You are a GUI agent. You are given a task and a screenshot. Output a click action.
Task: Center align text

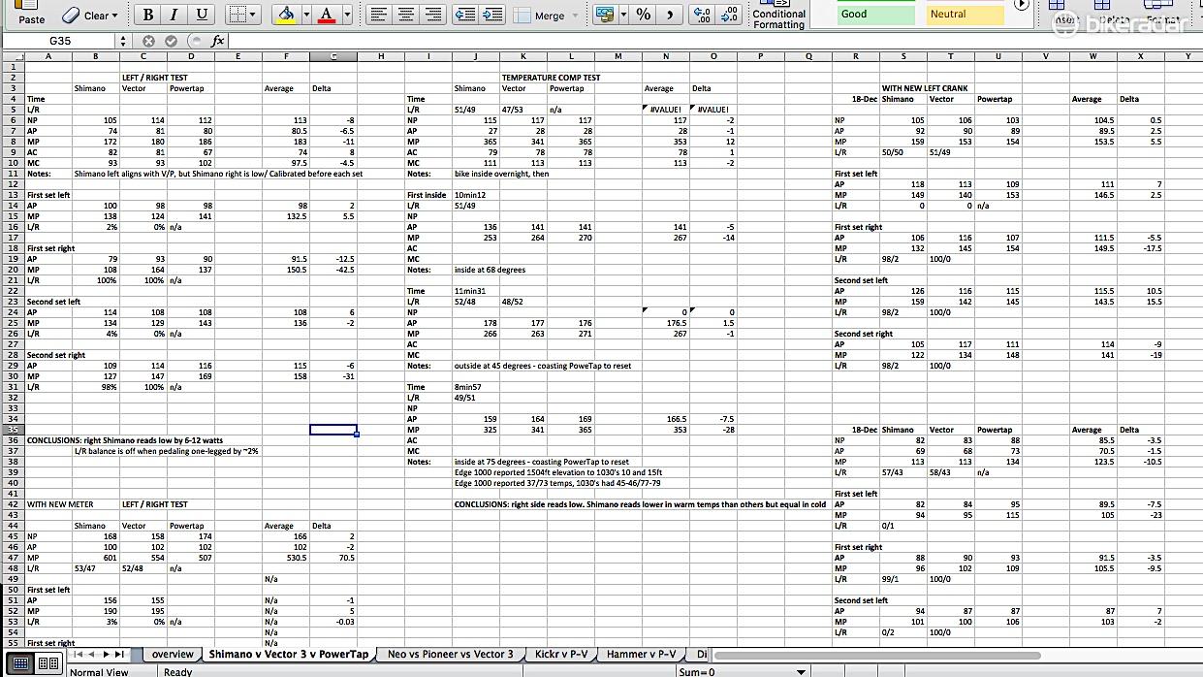(x=406, y=15)
